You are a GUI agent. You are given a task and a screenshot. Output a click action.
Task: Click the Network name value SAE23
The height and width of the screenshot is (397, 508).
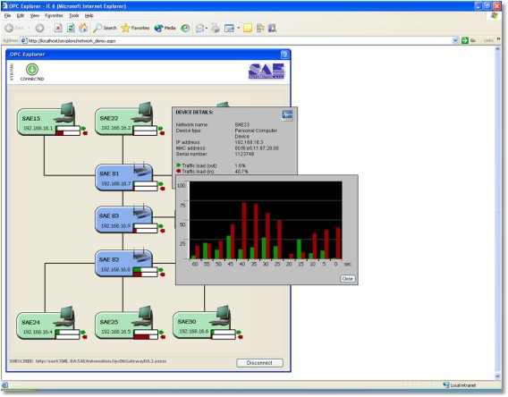tap(242, 124)
